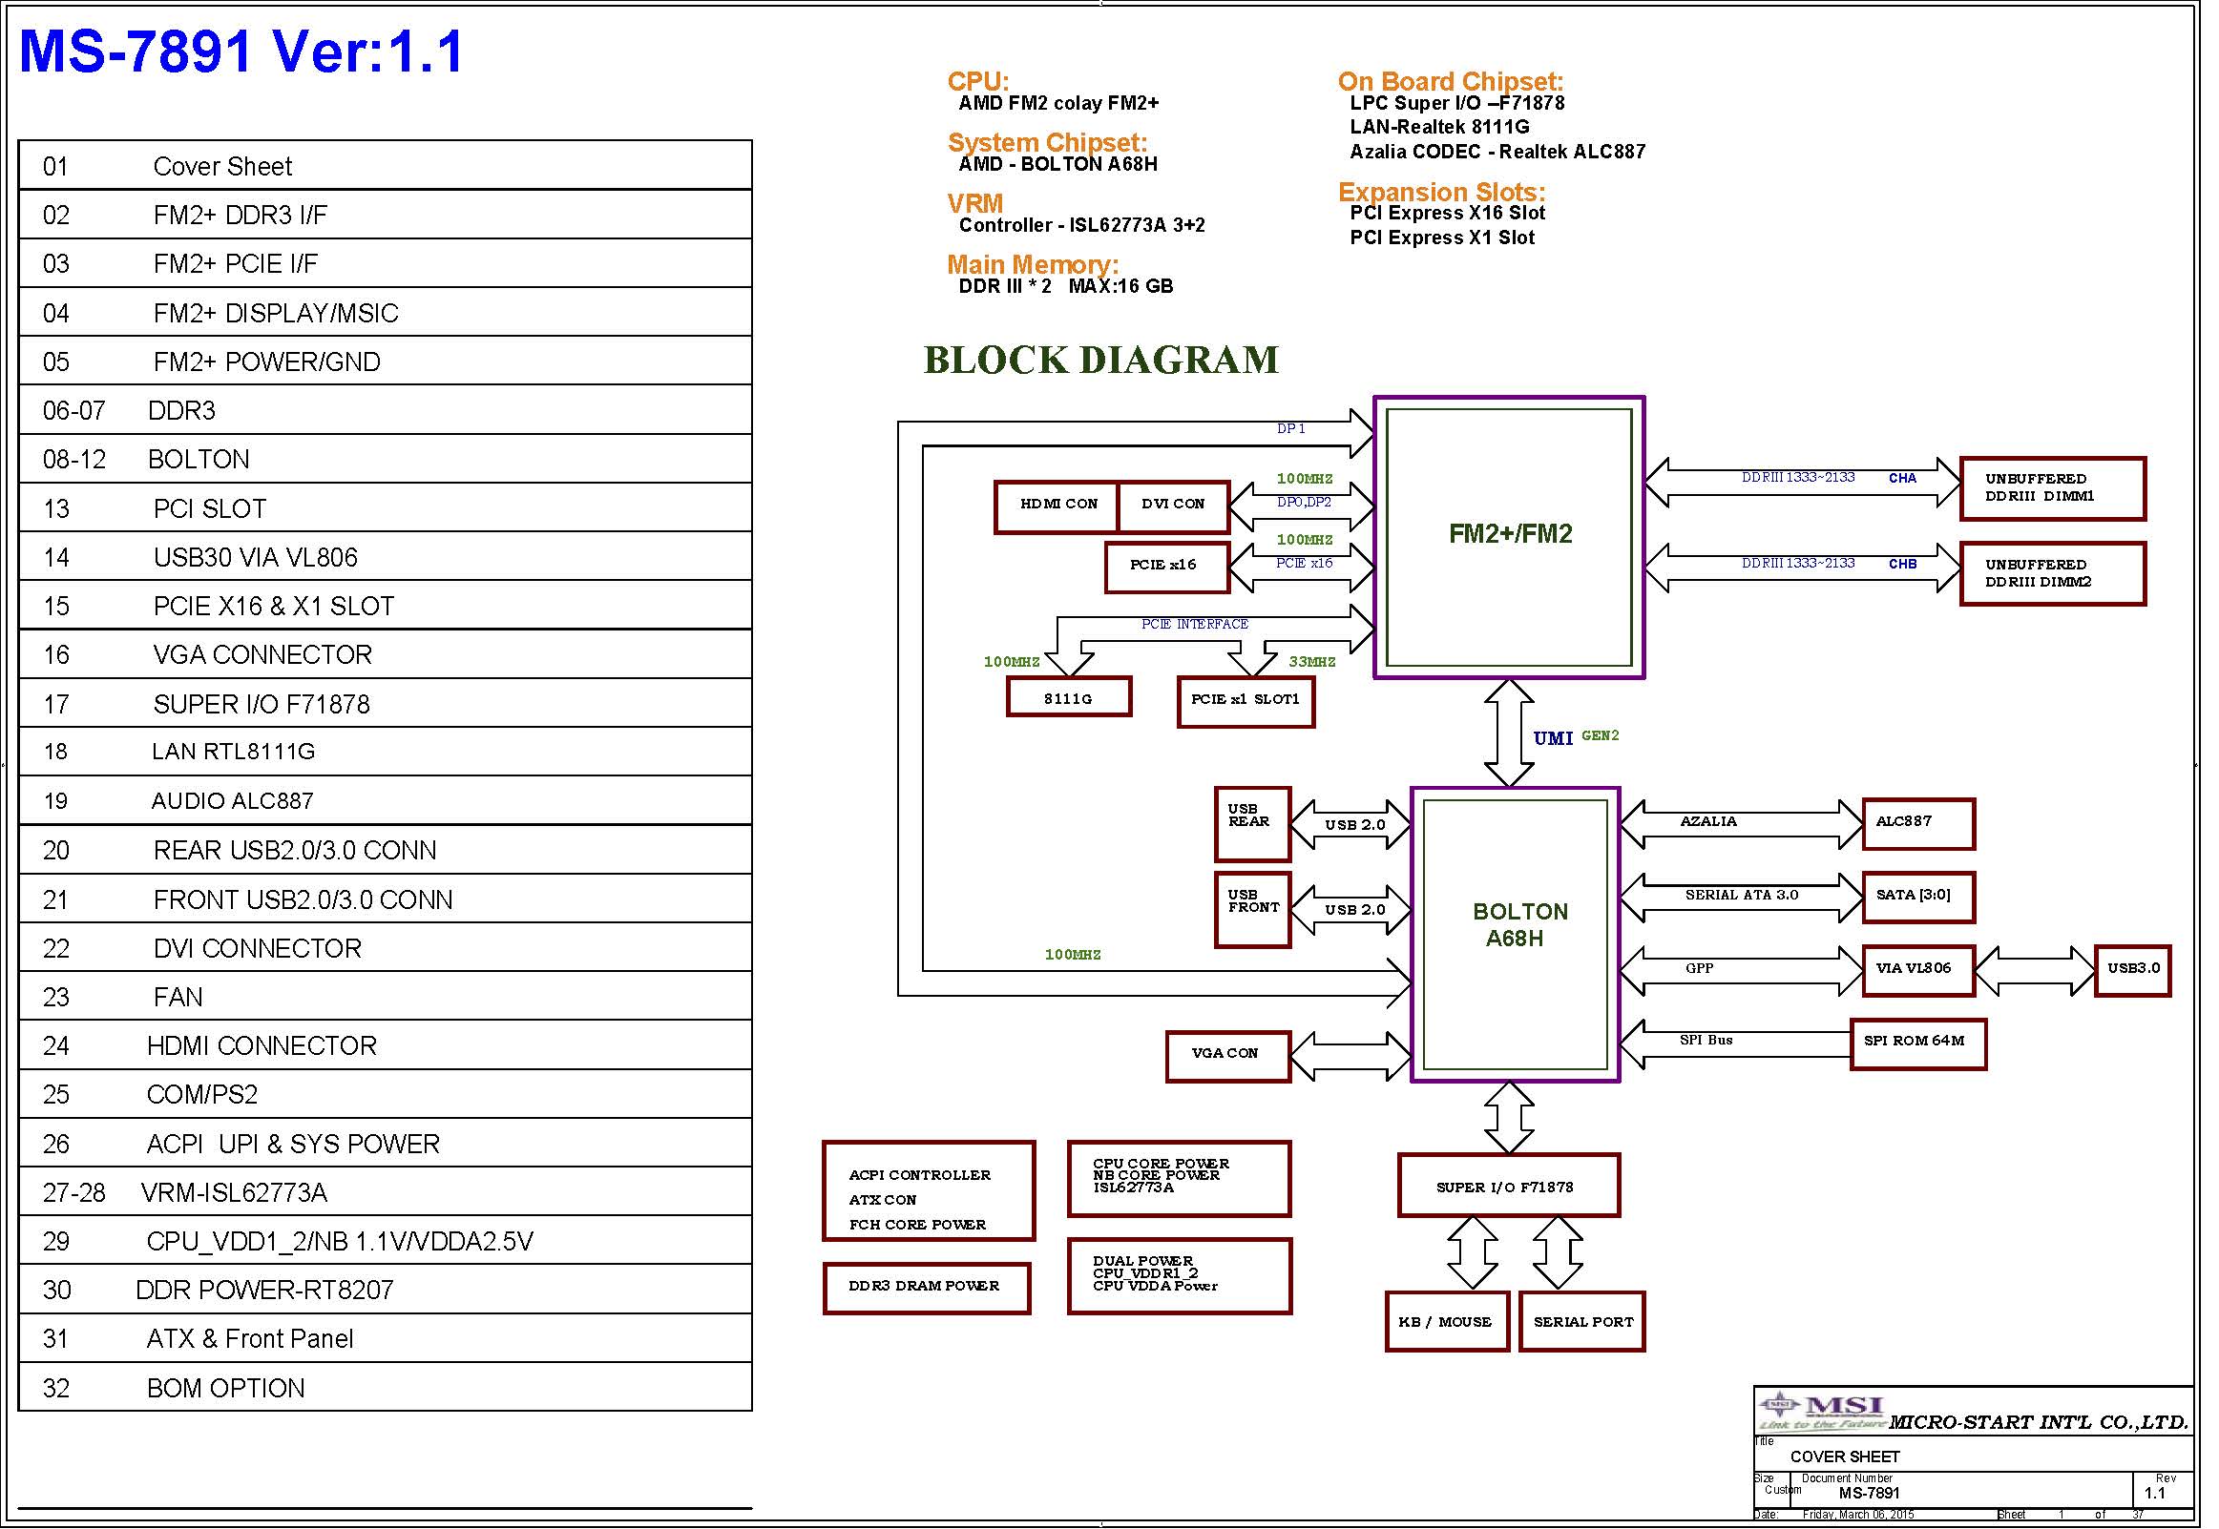2219x1529 pixels.
Task: Select the SERIAL PORT block
Action: (x=1582, y=1321)
